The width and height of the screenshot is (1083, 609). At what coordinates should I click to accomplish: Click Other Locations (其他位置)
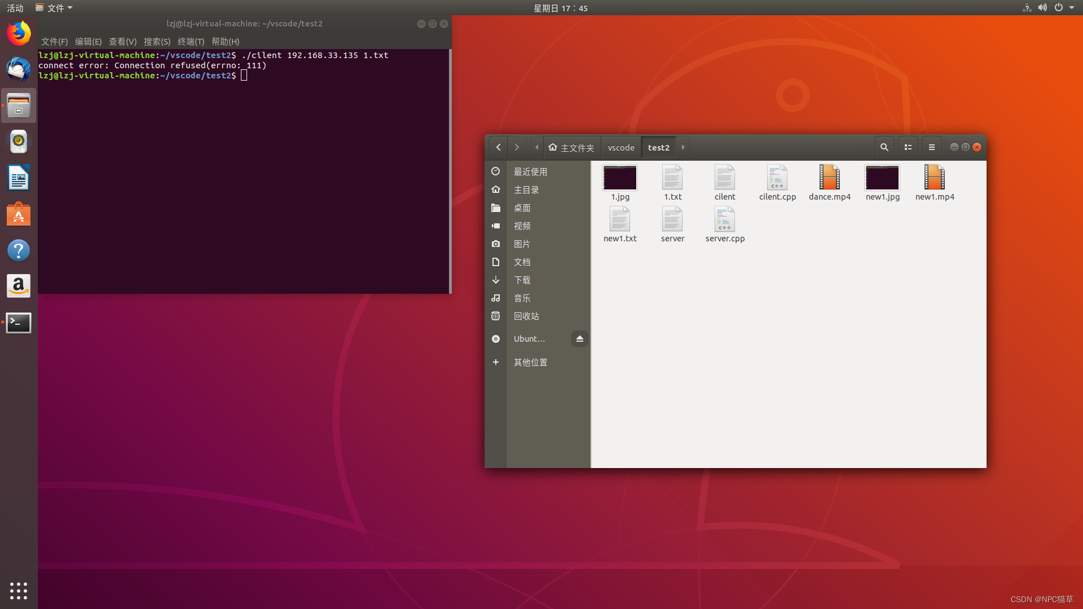coord(530,363)
